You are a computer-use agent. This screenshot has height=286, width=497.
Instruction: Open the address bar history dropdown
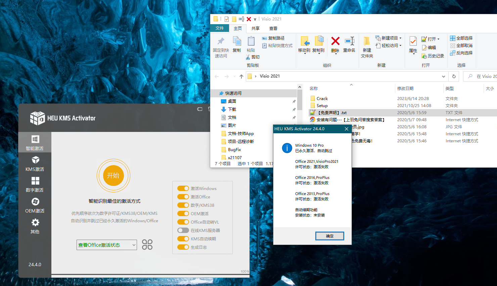(443, 76)
